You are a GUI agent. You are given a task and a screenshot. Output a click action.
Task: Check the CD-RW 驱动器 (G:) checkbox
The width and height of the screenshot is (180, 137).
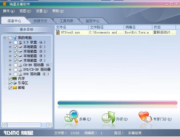(16, 65)
